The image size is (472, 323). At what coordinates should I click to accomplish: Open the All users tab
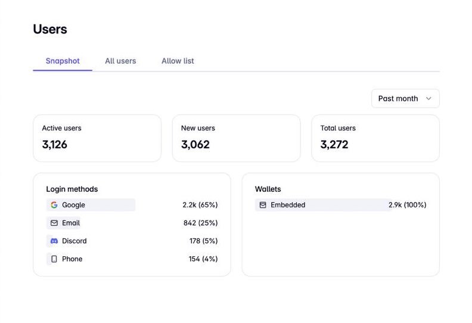click(120, 61)
